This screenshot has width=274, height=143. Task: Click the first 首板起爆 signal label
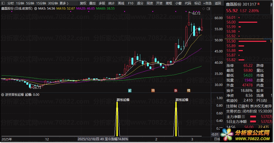[123, 100]
